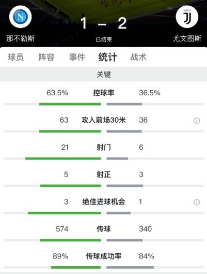Click the 关键 section header
Screen dimensions: 207x274
click(104, 75)
